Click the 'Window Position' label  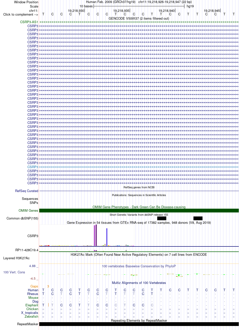26,2
